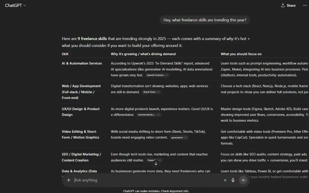Image resolution: width=309 pixels, height=193 pixels.
Task: Focus the Ask anything message field
Action: click(145, 180)
